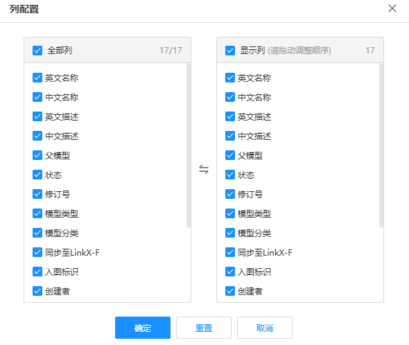Uncheck 父模型 in the 全部列 list
The image size is (409, 345).
(37, 155)
